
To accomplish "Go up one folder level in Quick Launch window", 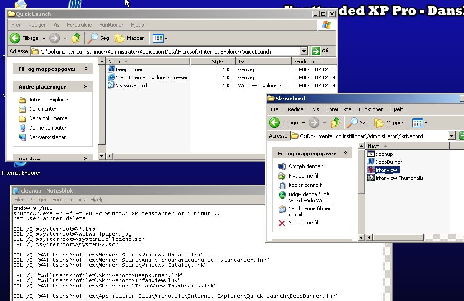I will pyautogui.click(x=76, y=38).
